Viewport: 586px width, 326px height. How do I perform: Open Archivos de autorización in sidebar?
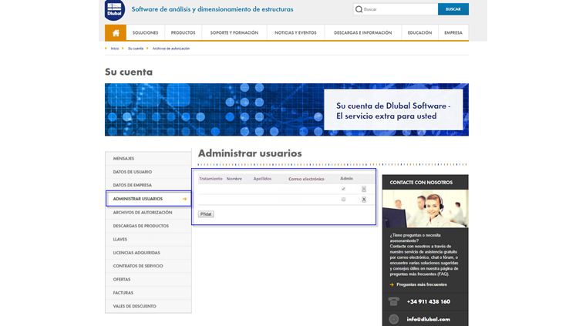tap(148, 213)
